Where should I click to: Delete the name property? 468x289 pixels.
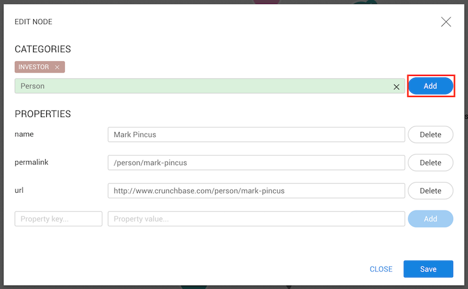[430, 135]
